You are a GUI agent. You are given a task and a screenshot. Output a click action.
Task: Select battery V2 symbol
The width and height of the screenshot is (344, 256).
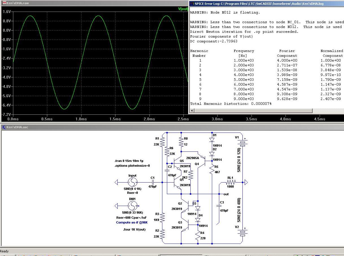click(x=243, y=232)
